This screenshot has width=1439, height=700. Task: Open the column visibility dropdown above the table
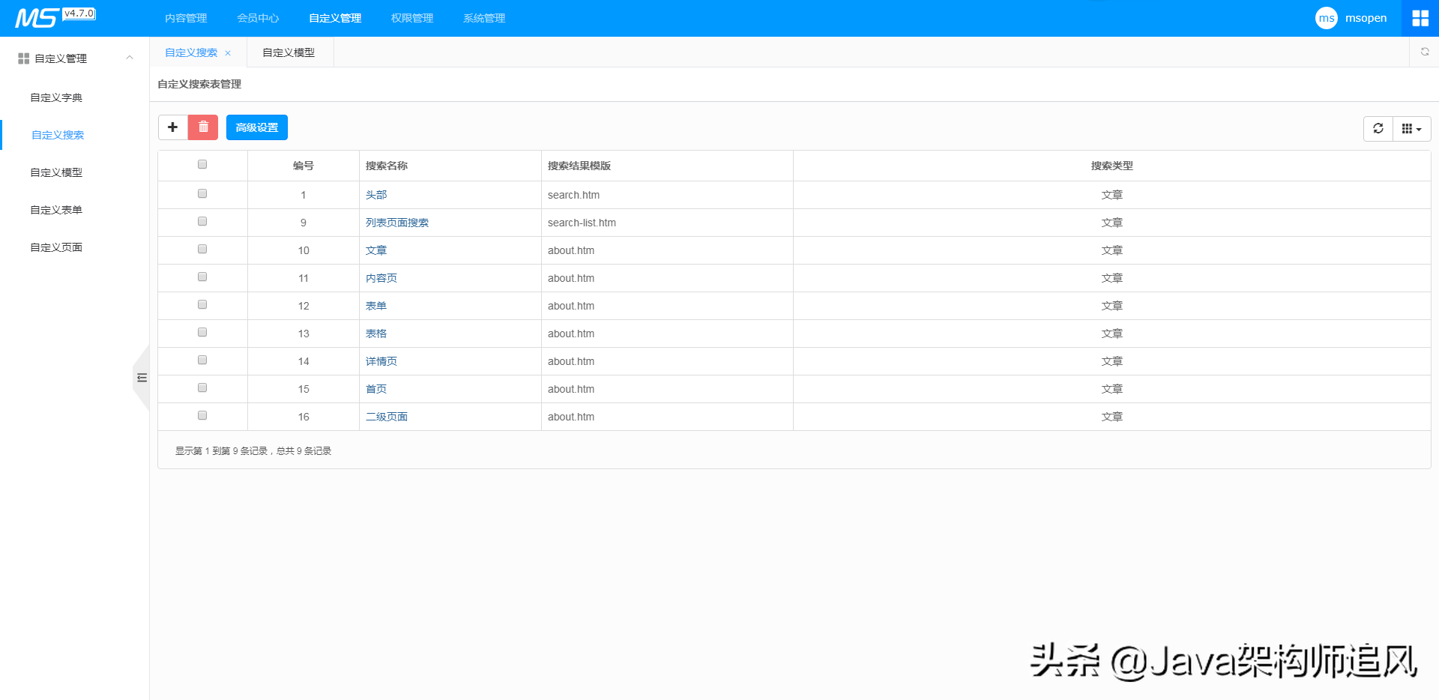tap(1411, 128)
